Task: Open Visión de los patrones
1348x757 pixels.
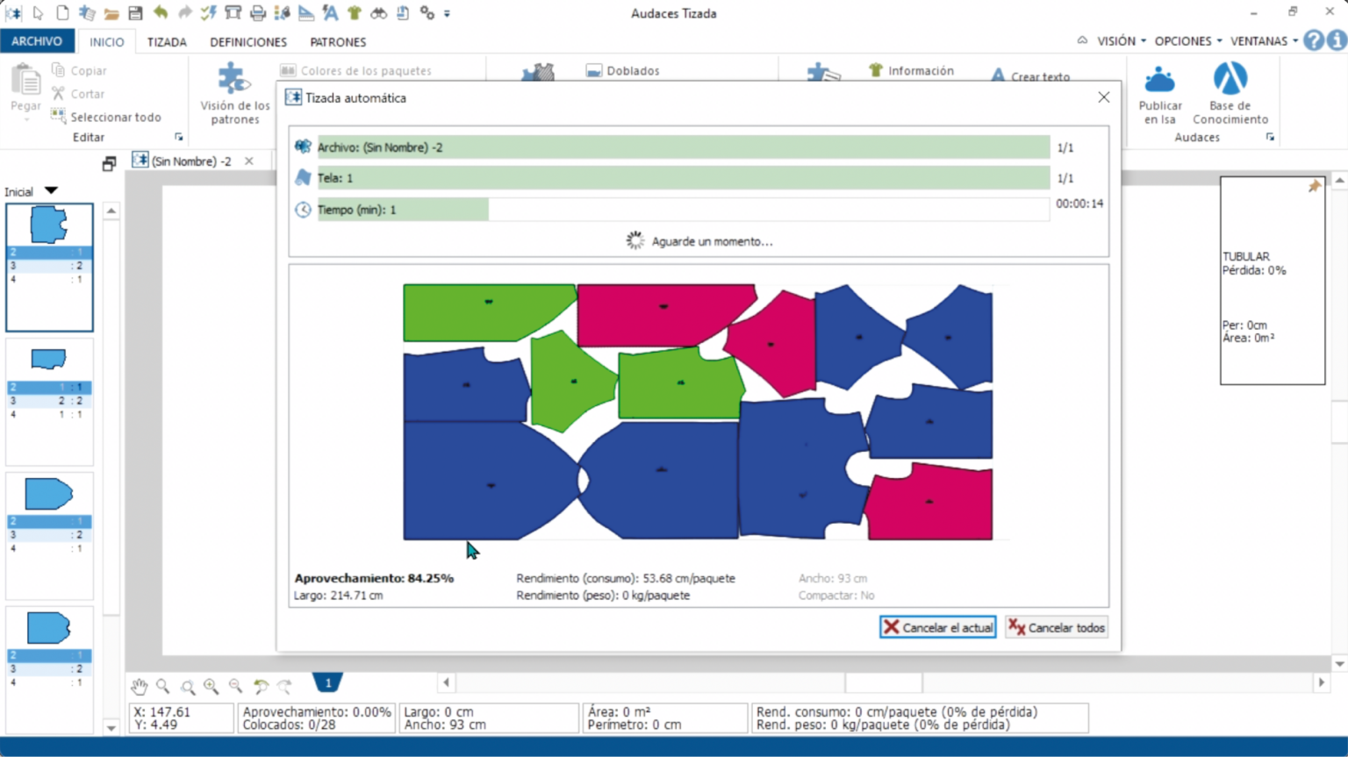Action: click(x=235, y=93)
